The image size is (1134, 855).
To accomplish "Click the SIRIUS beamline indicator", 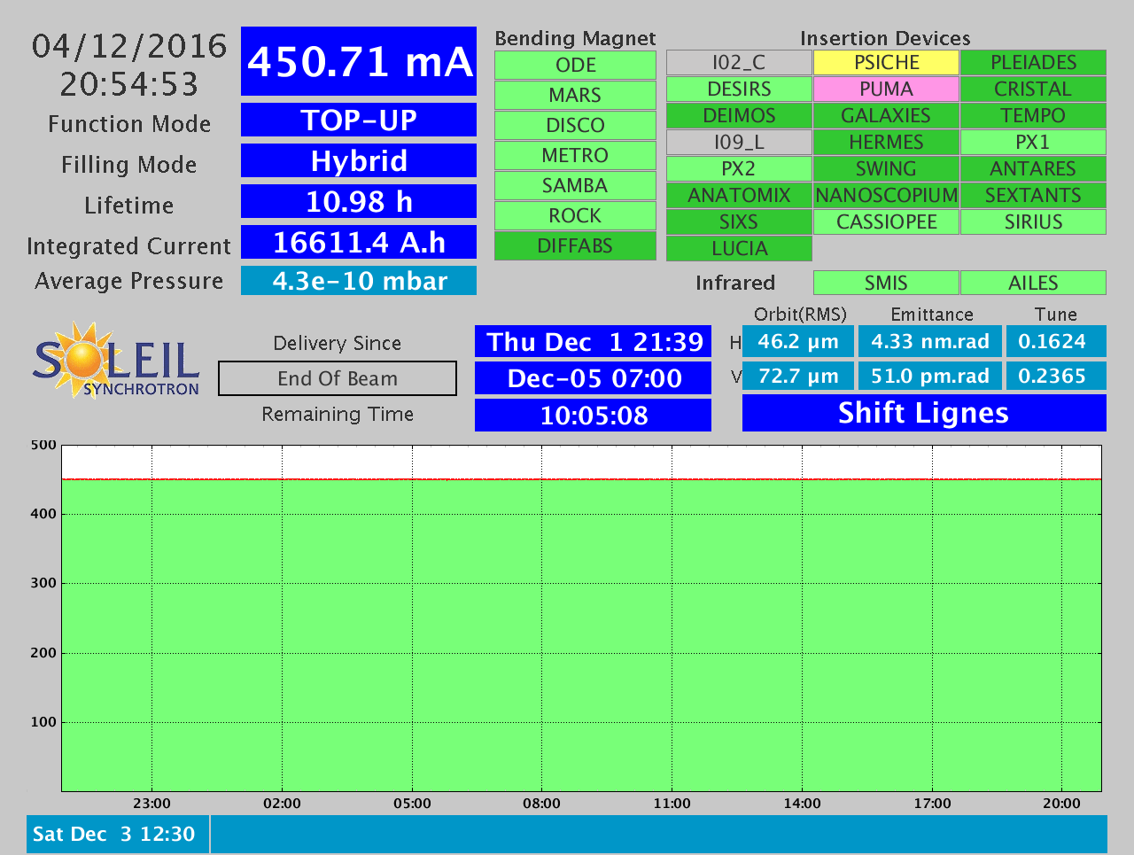I will pyautogui.click(x=1033, y=222).
